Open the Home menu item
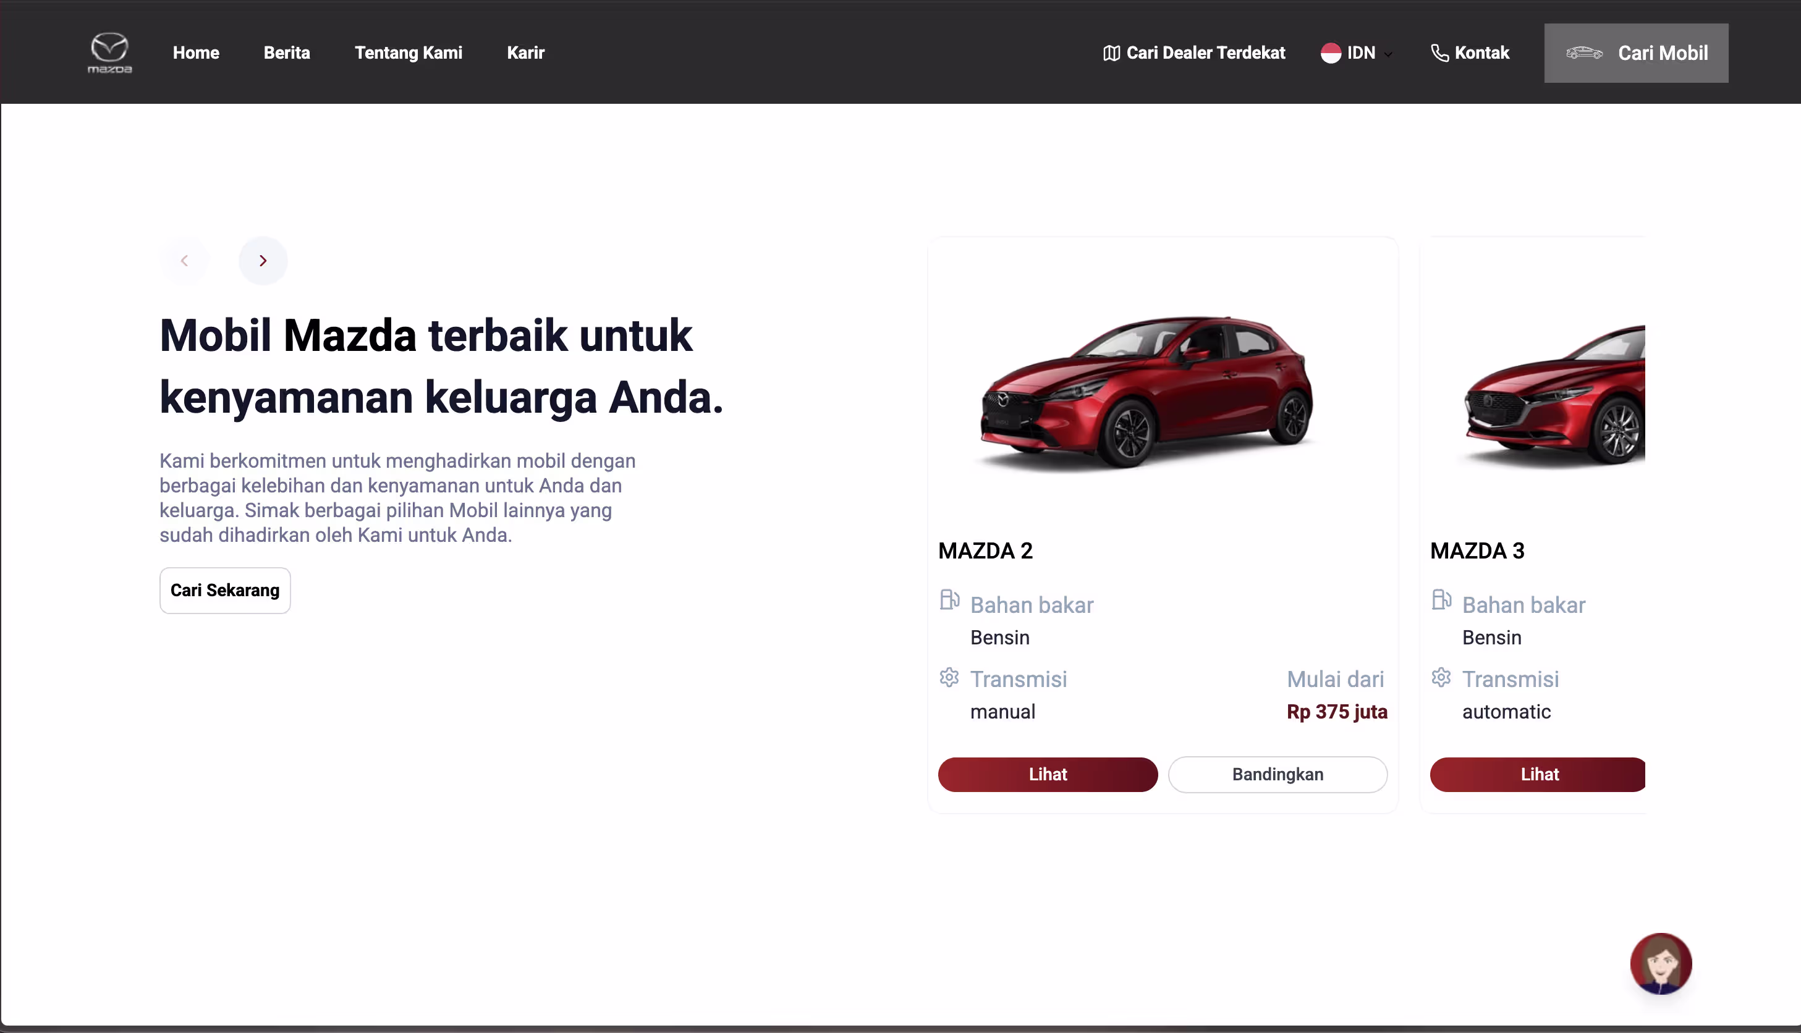The width and height of the screenshot is (1801, 1033). [x=196, y=53]
